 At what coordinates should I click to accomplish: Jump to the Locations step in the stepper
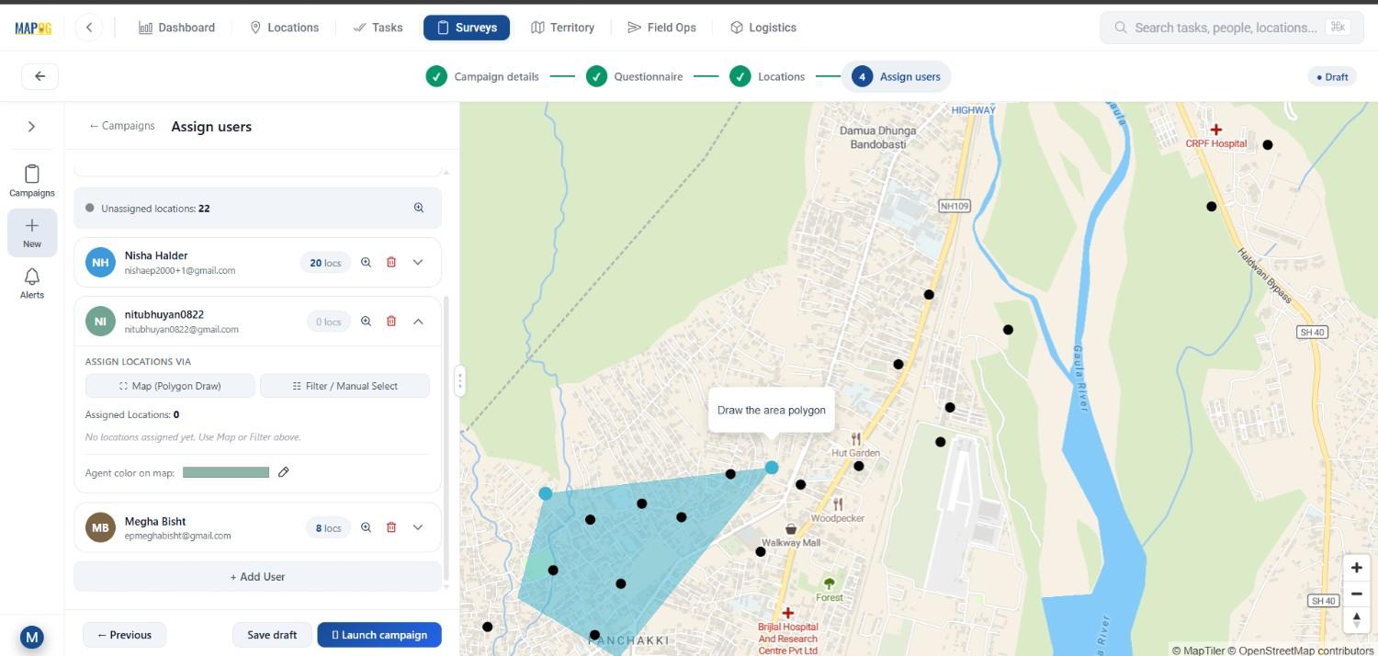767,76
